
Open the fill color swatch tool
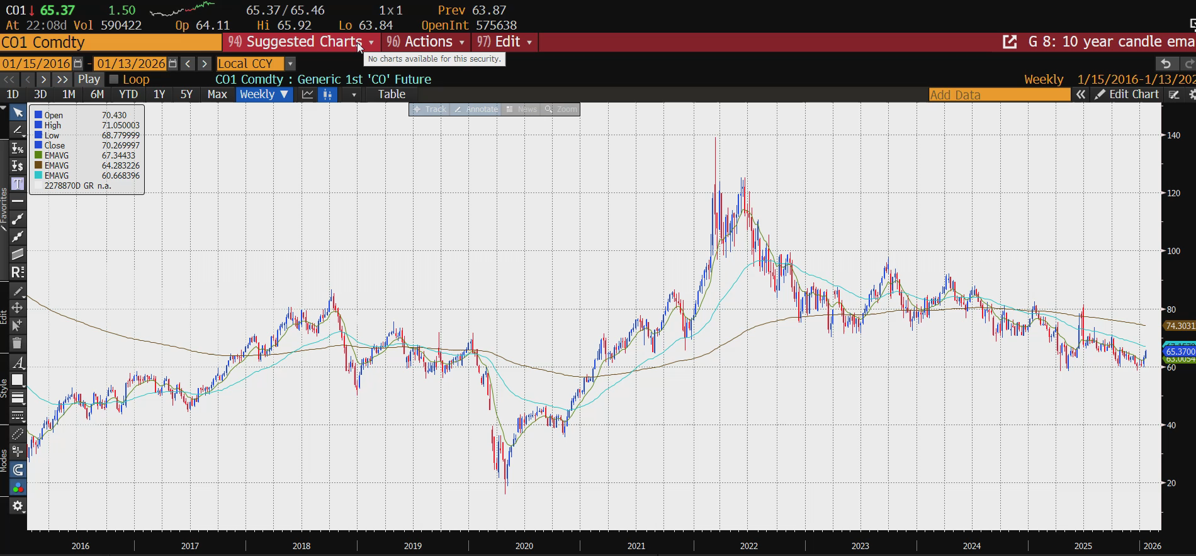coord(18,380)
